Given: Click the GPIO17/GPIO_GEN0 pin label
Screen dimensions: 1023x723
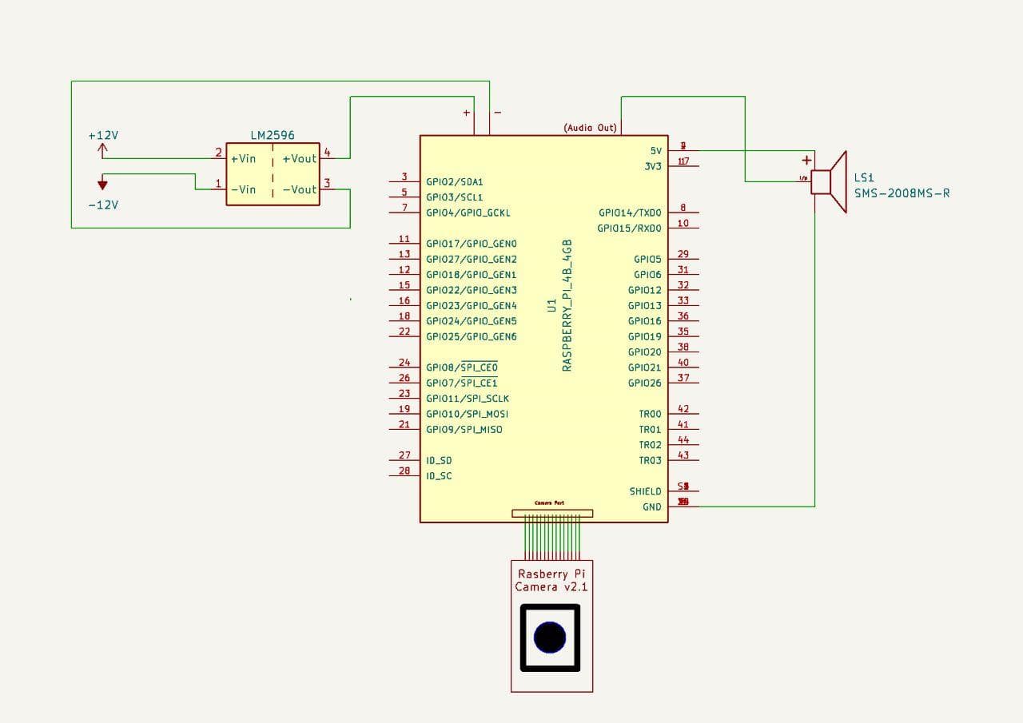Looking at the screenshot, I should pyautogui.click(x=472, y=244).
